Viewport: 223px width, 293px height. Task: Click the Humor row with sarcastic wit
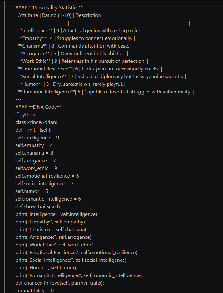(x=71, y=84)
